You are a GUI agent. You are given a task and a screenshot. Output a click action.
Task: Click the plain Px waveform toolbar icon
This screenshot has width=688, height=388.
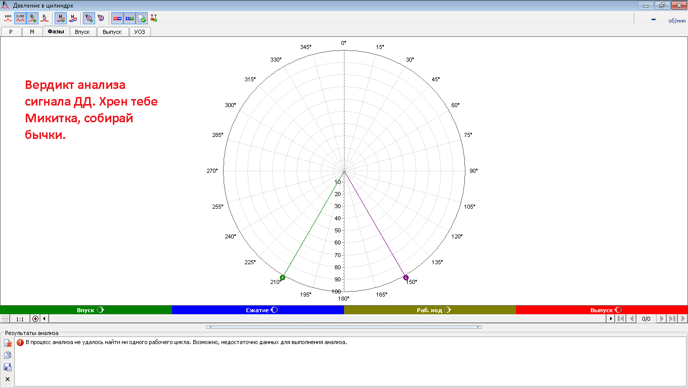[x=45, y=18]
